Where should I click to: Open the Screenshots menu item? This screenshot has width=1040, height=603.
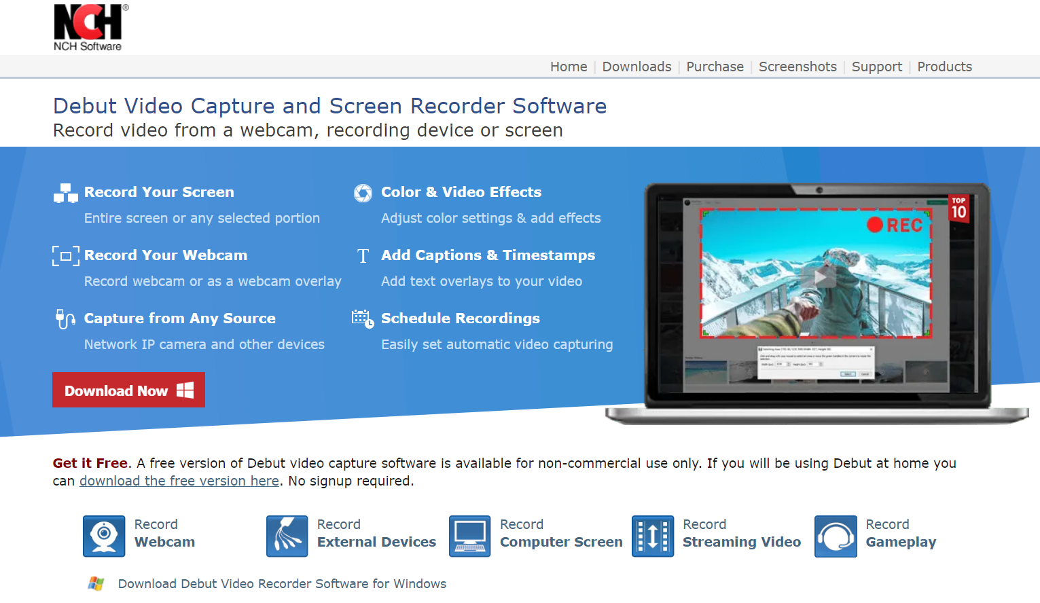coord(797,67)
